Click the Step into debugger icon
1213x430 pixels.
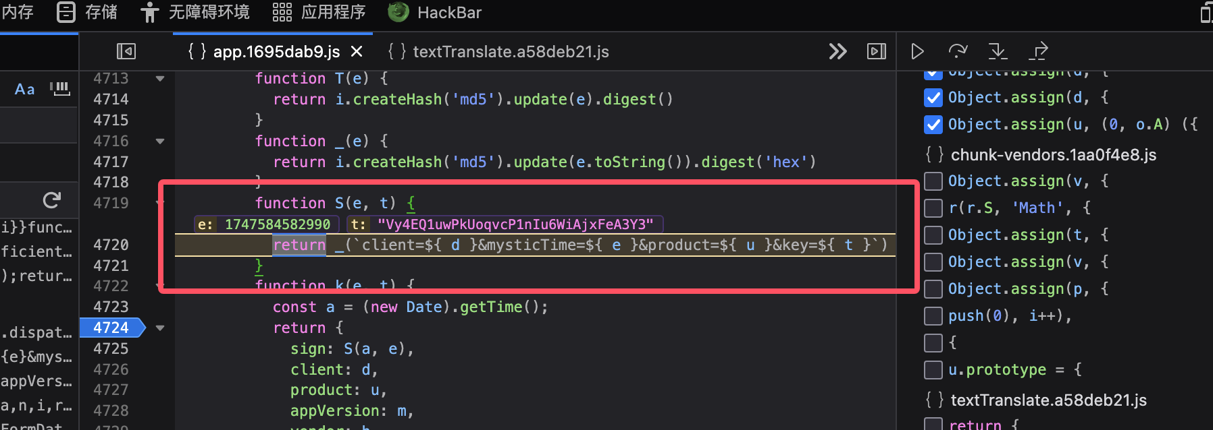click(x=998, y=51)
